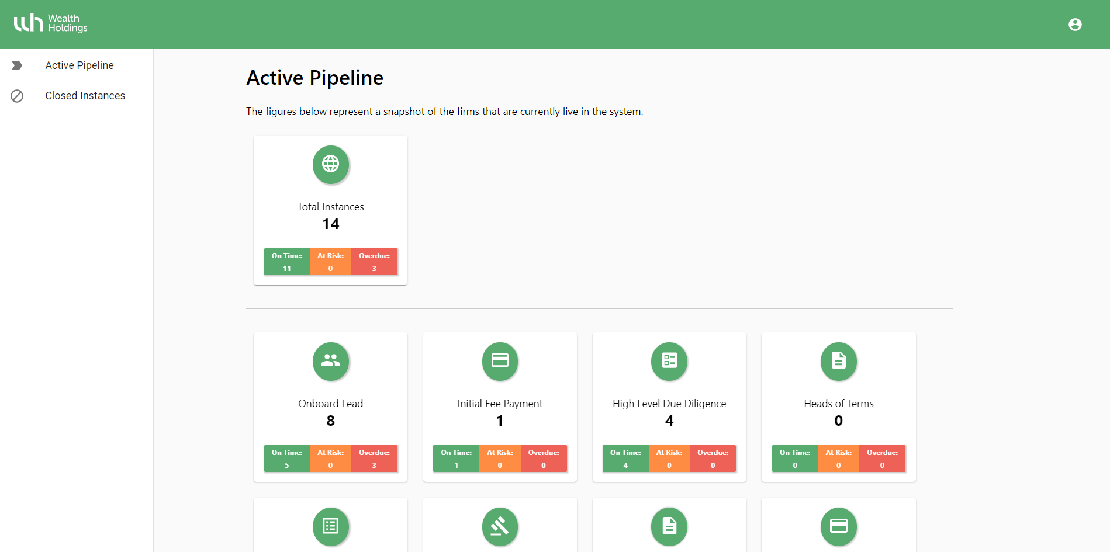Screen dimensions: 1110x552
Task: Select Total Instances Overdue 3 badge
Action: (374, 262)
